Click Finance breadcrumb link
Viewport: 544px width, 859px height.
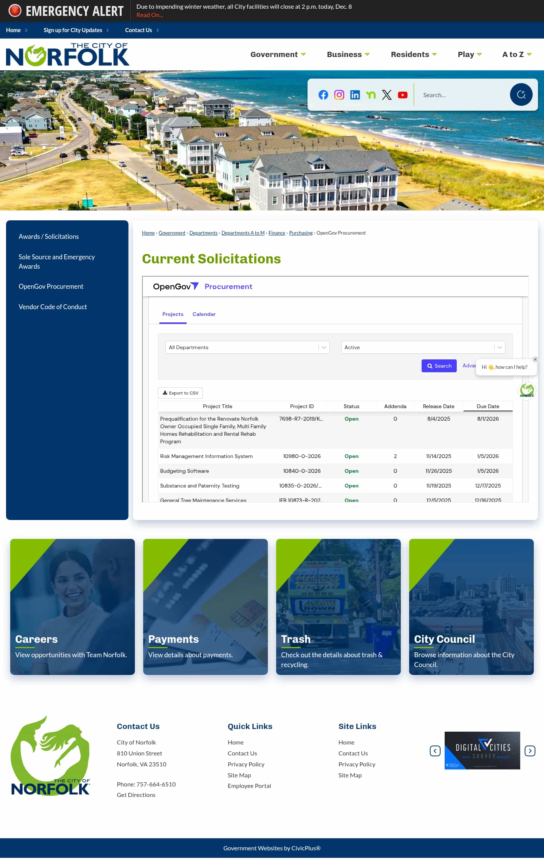pyautogui.click(x=277, y=233)
